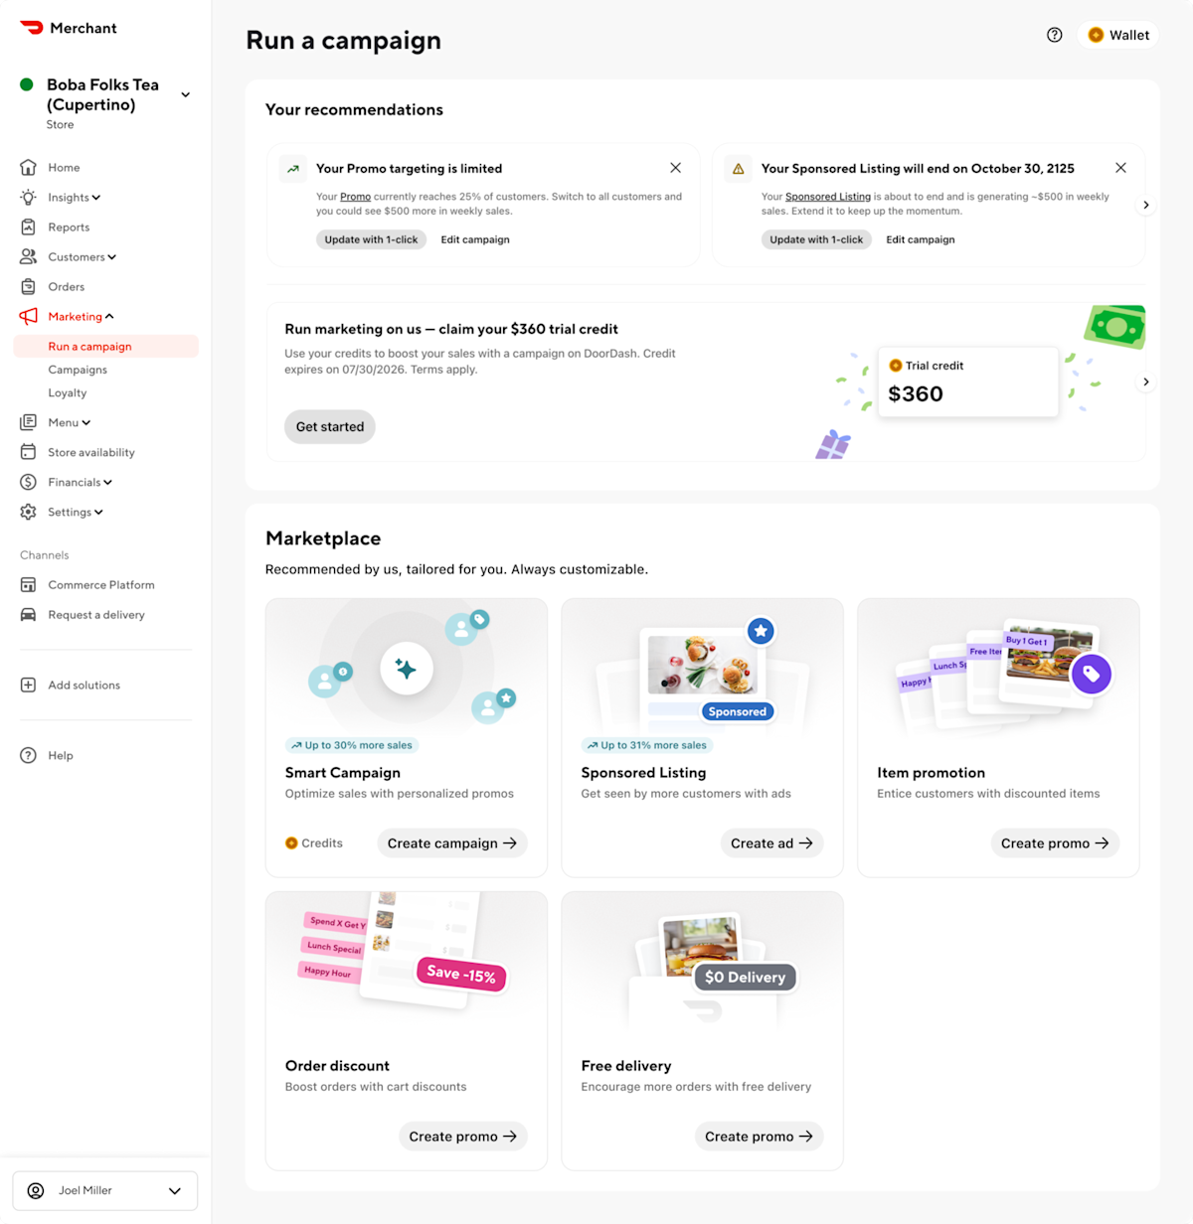The height and width of the screenshot is (1224, 1193).
Task: Click the green store status dot
Action: click(x=27, y=84)
